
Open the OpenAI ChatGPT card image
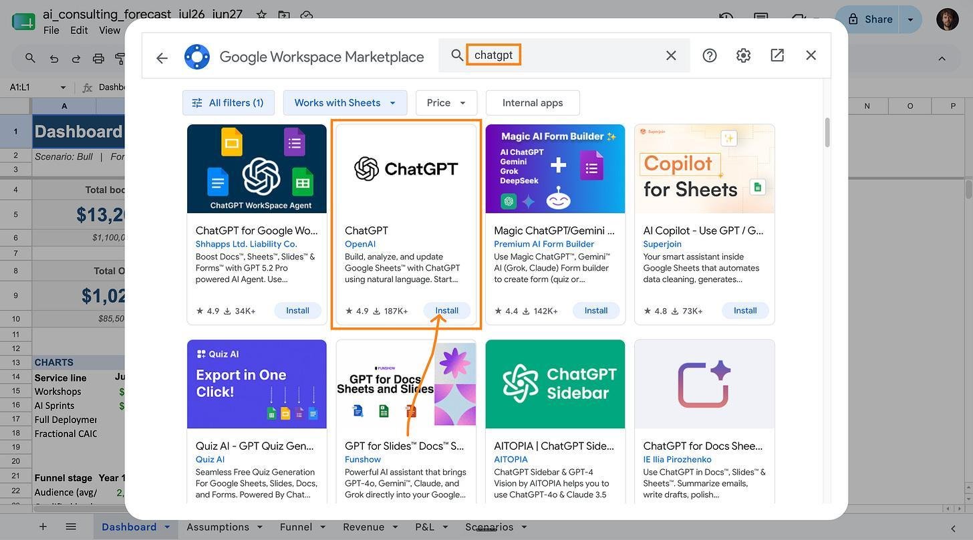click(x=406, y=169)
